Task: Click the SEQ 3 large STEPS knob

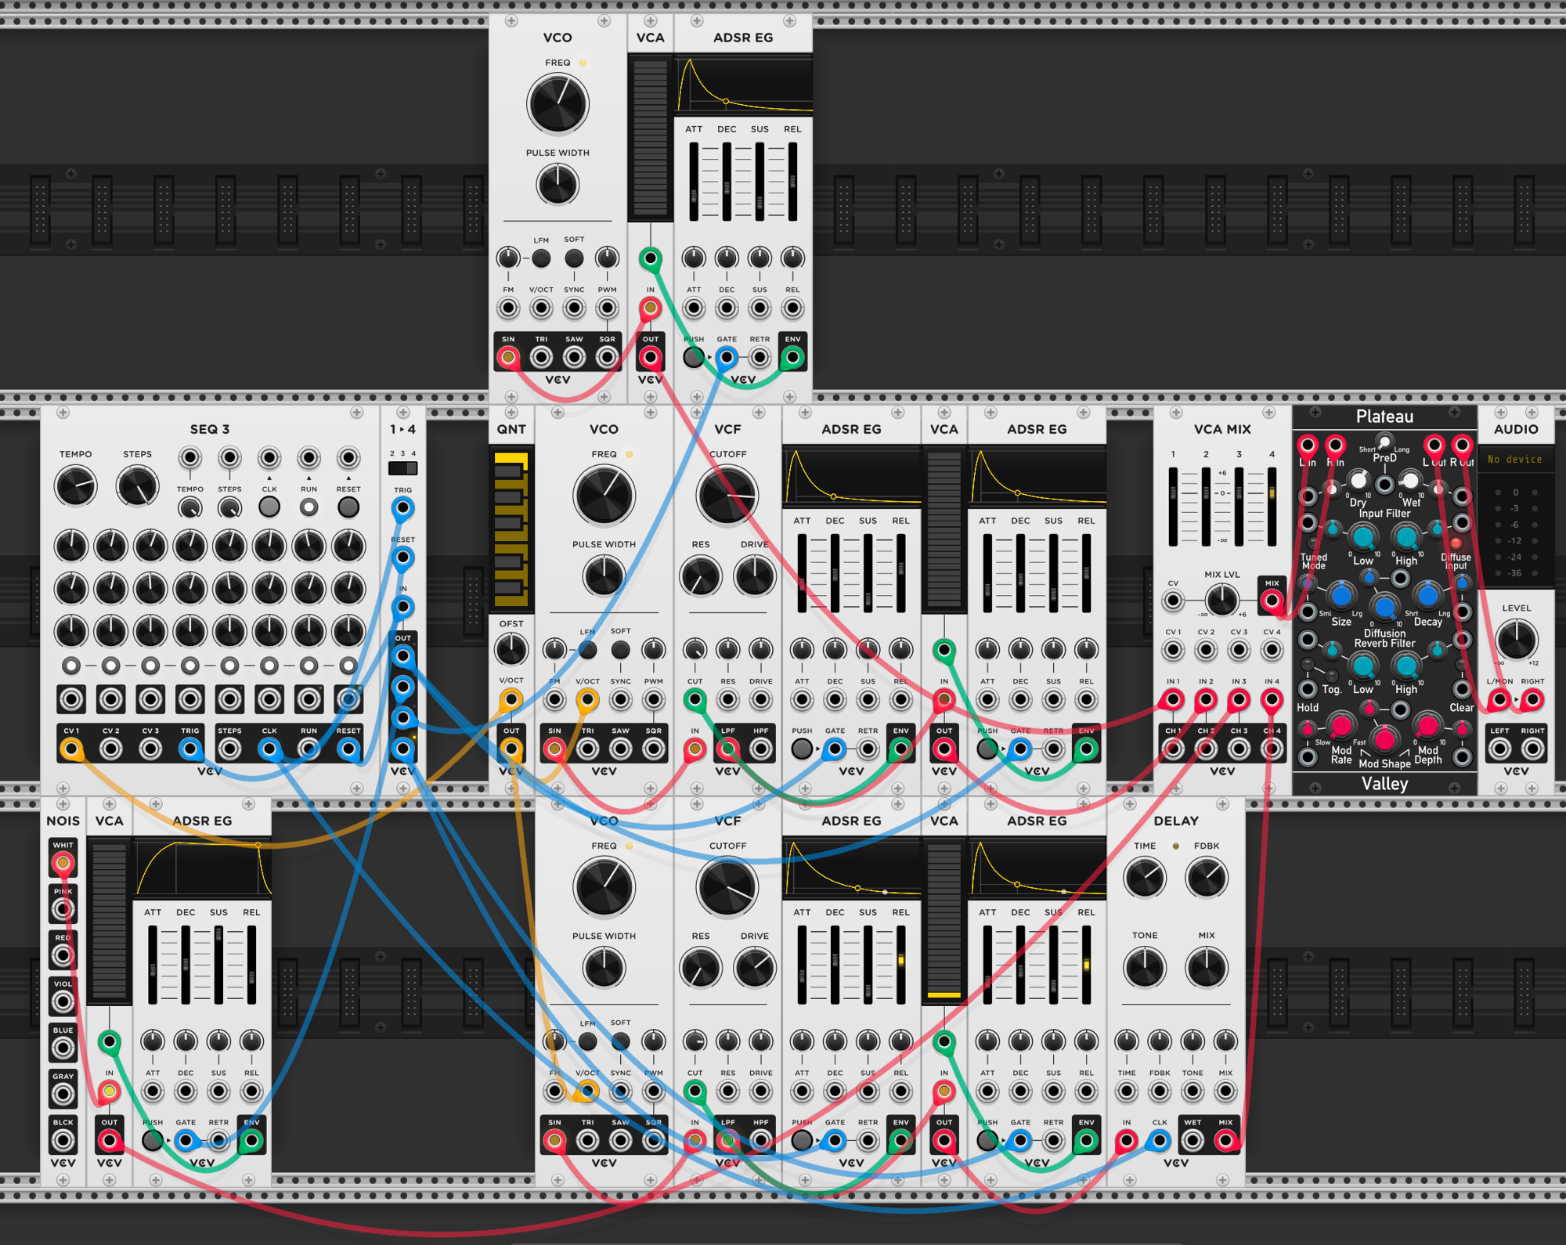Action: (137, 486)
